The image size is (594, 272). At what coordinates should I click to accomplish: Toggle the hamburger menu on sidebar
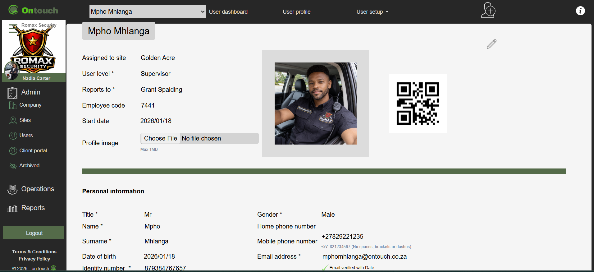13,29
